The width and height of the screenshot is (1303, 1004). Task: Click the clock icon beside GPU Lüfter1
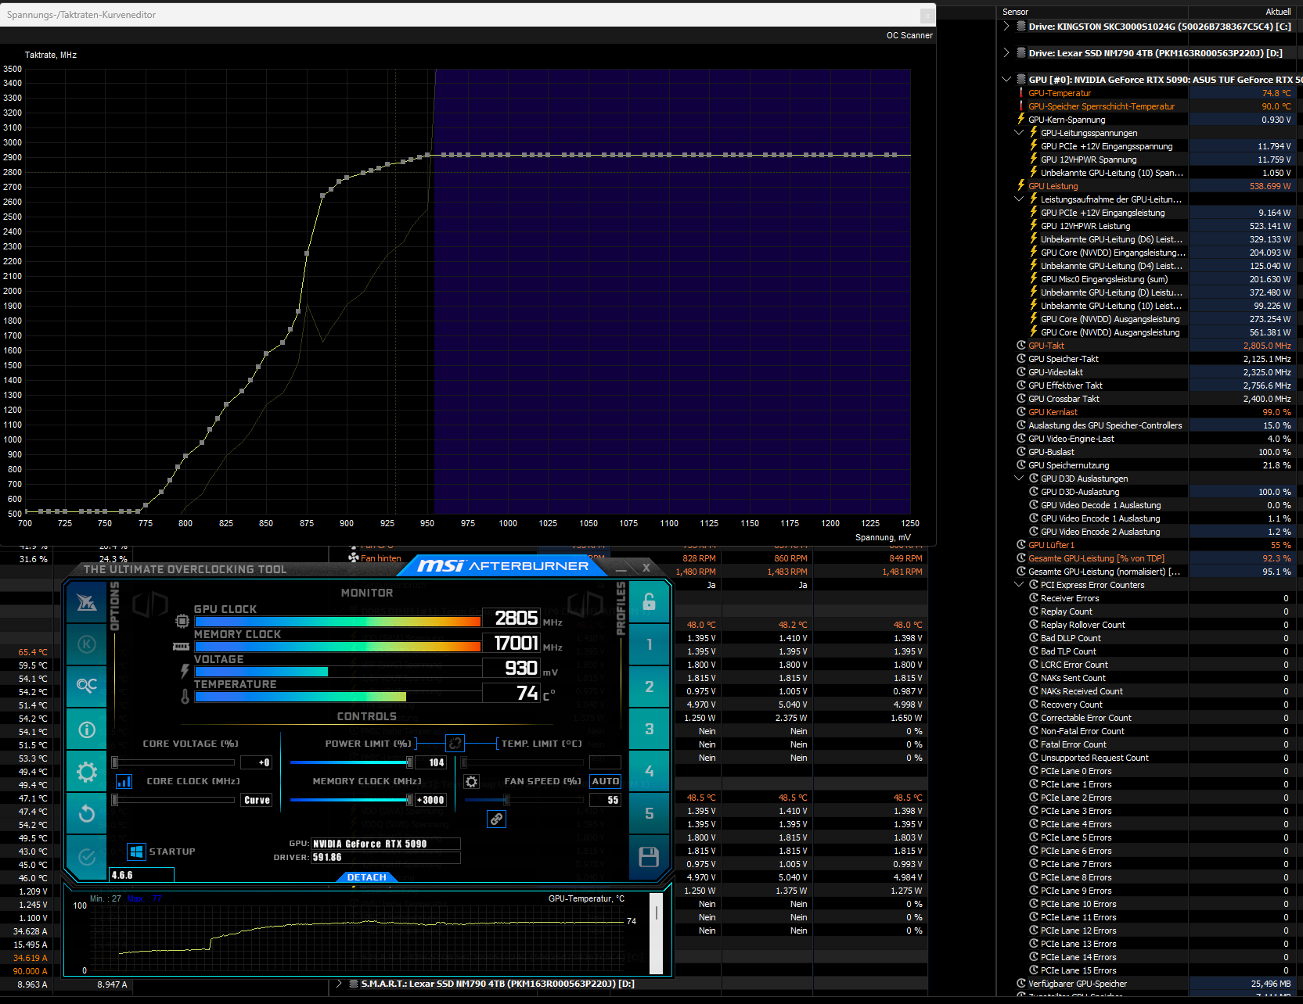click(x=1020, y=545)
